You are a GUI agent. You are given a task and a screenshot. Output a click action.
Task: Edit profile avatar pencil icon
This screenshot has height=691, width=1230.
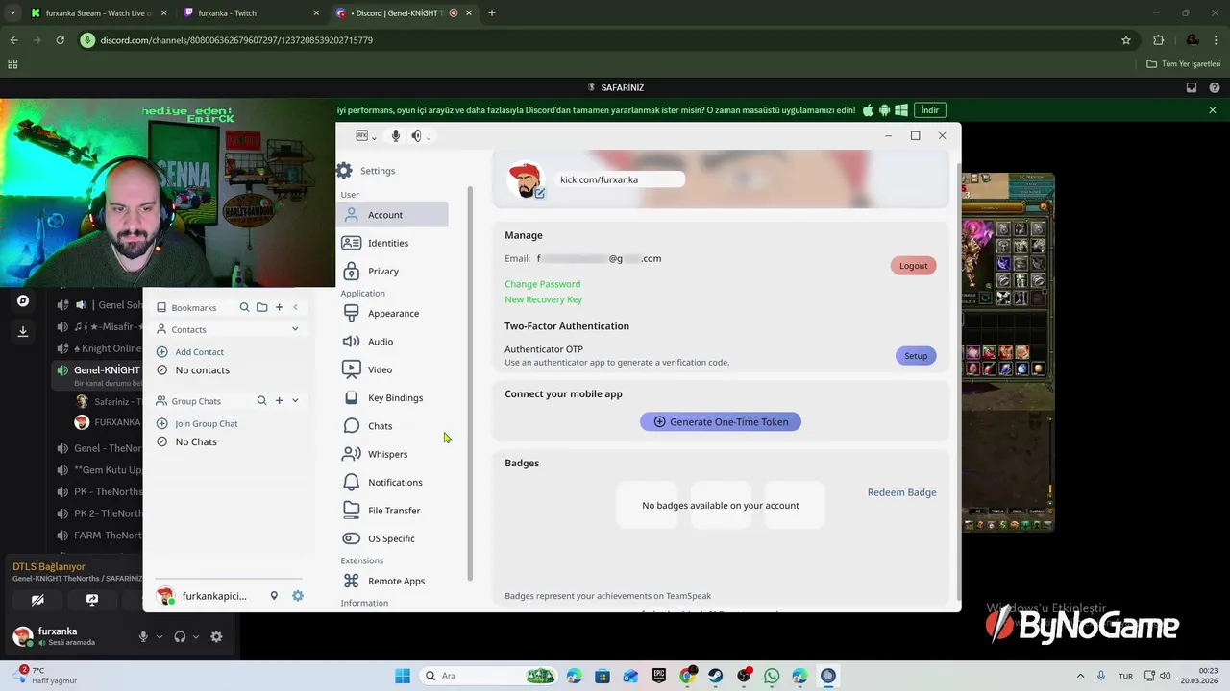tap(540, 193)
